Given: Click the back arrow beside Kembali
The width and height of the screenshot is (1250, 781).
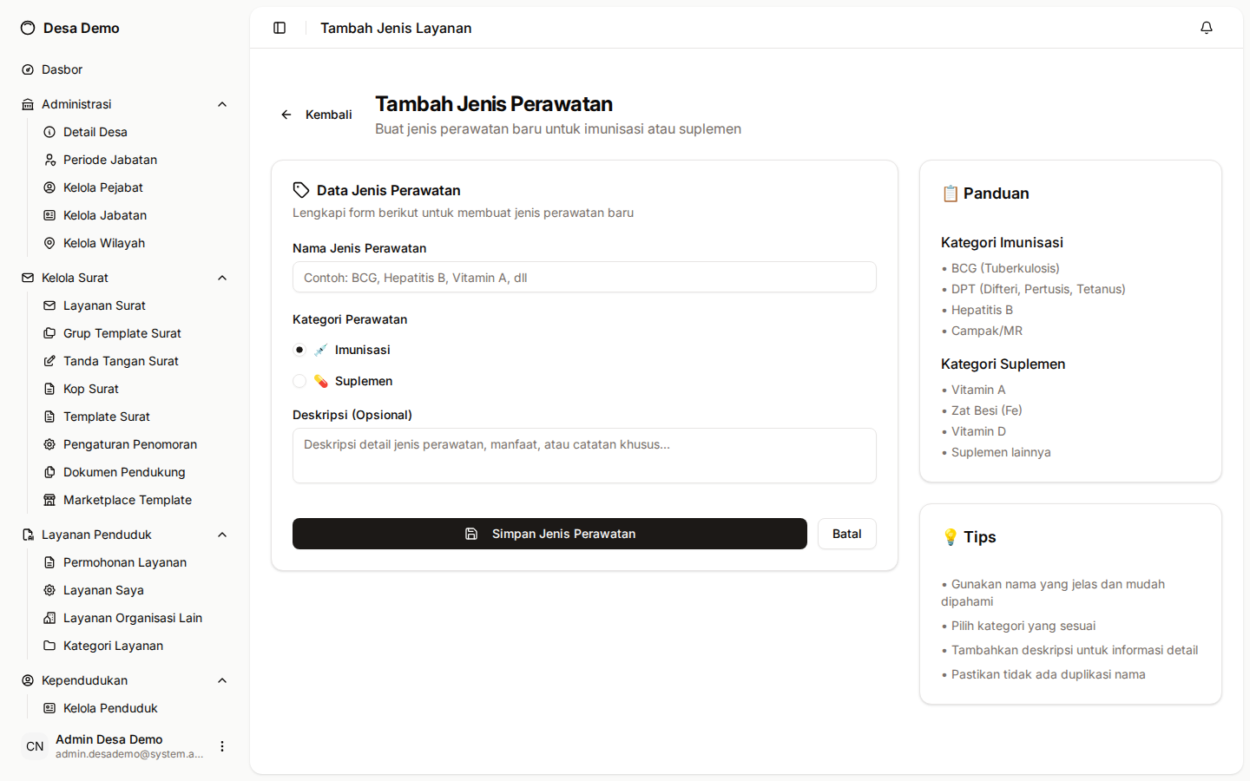Looking at the screenshot, I should (x=286, y=115).
